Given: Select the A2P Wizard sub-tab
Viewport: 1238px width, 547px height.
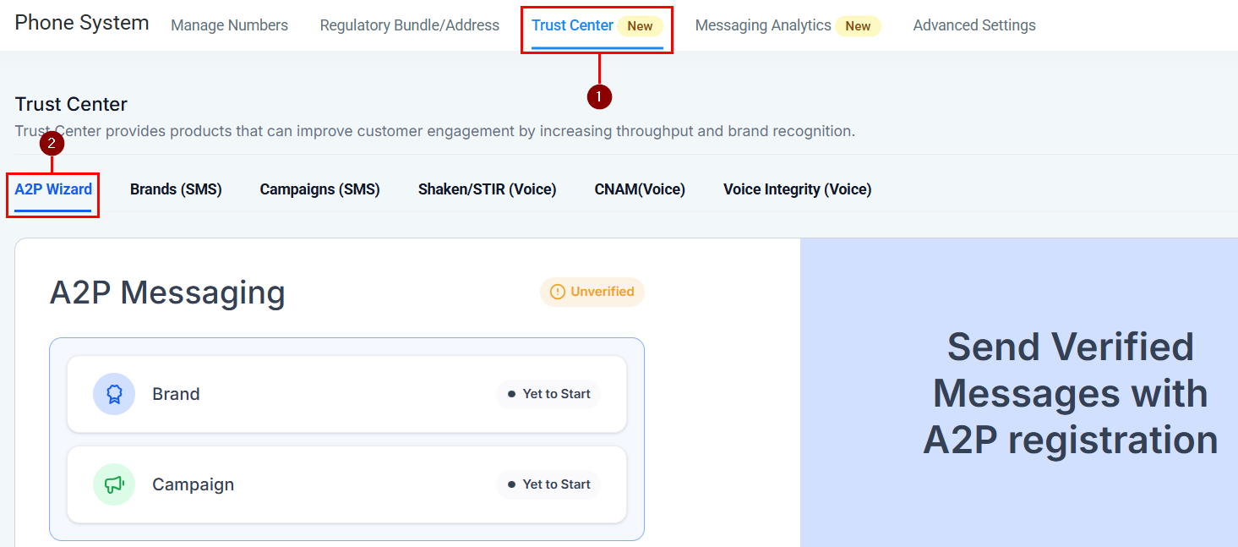Looking at the screenshot, I should click(x=53, y=189).
